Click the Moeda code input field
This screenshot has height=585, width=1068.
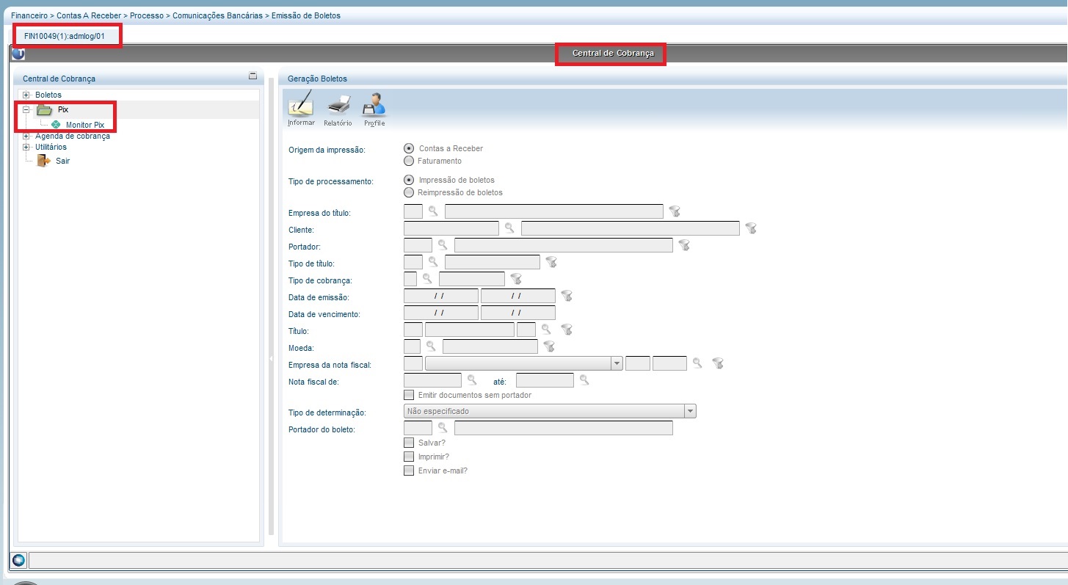413,346
